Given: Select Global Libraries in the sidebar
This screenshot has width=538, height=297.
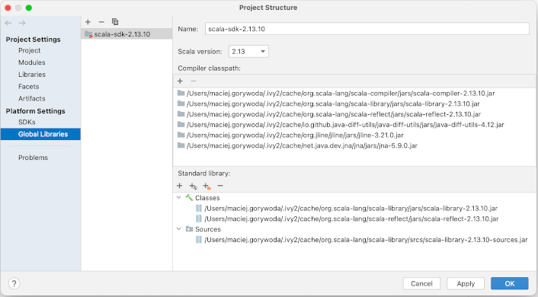Looking at the screenshot, I should (40, 134).
